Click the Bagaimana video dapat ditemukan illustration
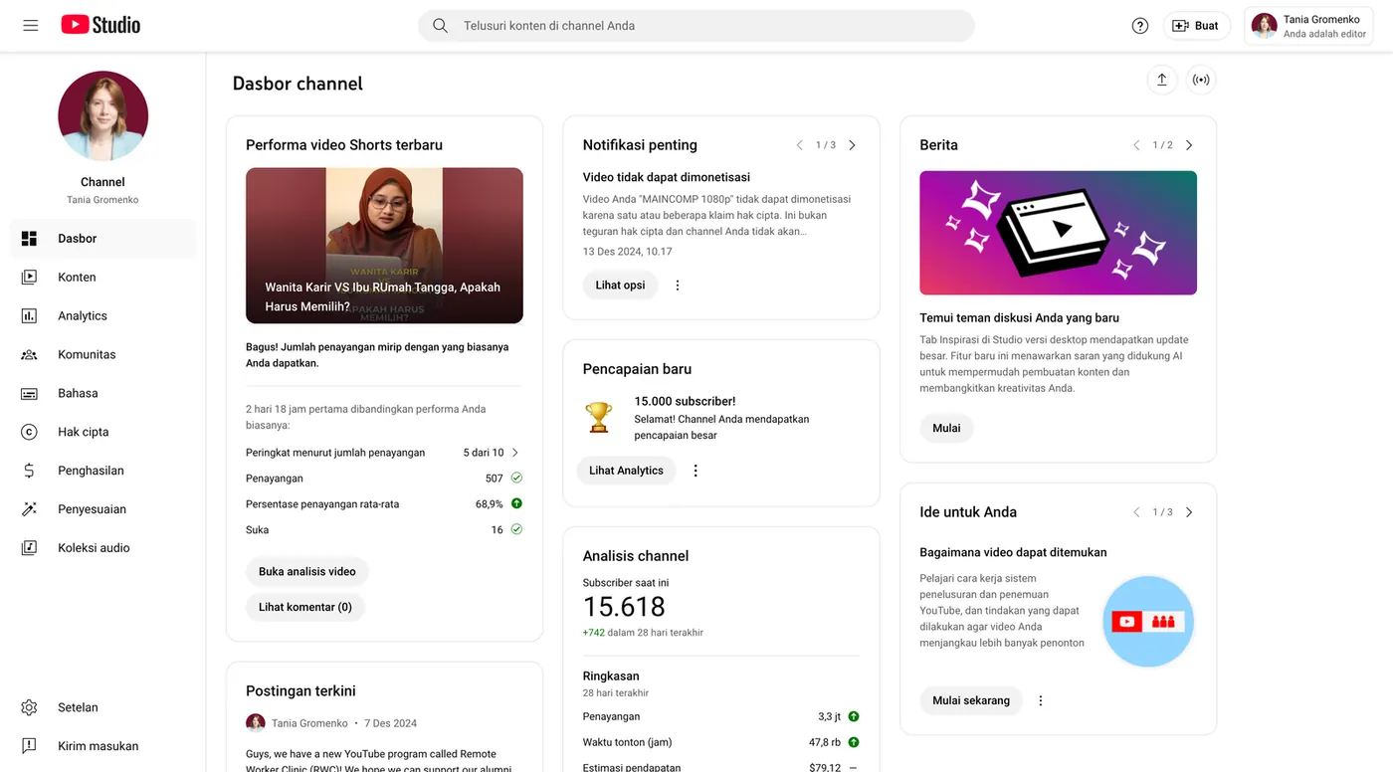This screenshot has width=1393, height=772. point(1148,622)
